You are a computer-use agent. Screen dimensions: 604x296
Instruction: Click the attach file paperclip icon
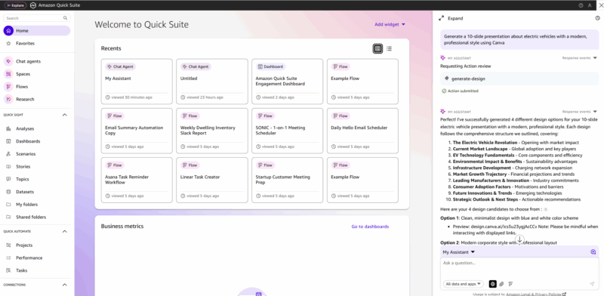pos(501,284)
